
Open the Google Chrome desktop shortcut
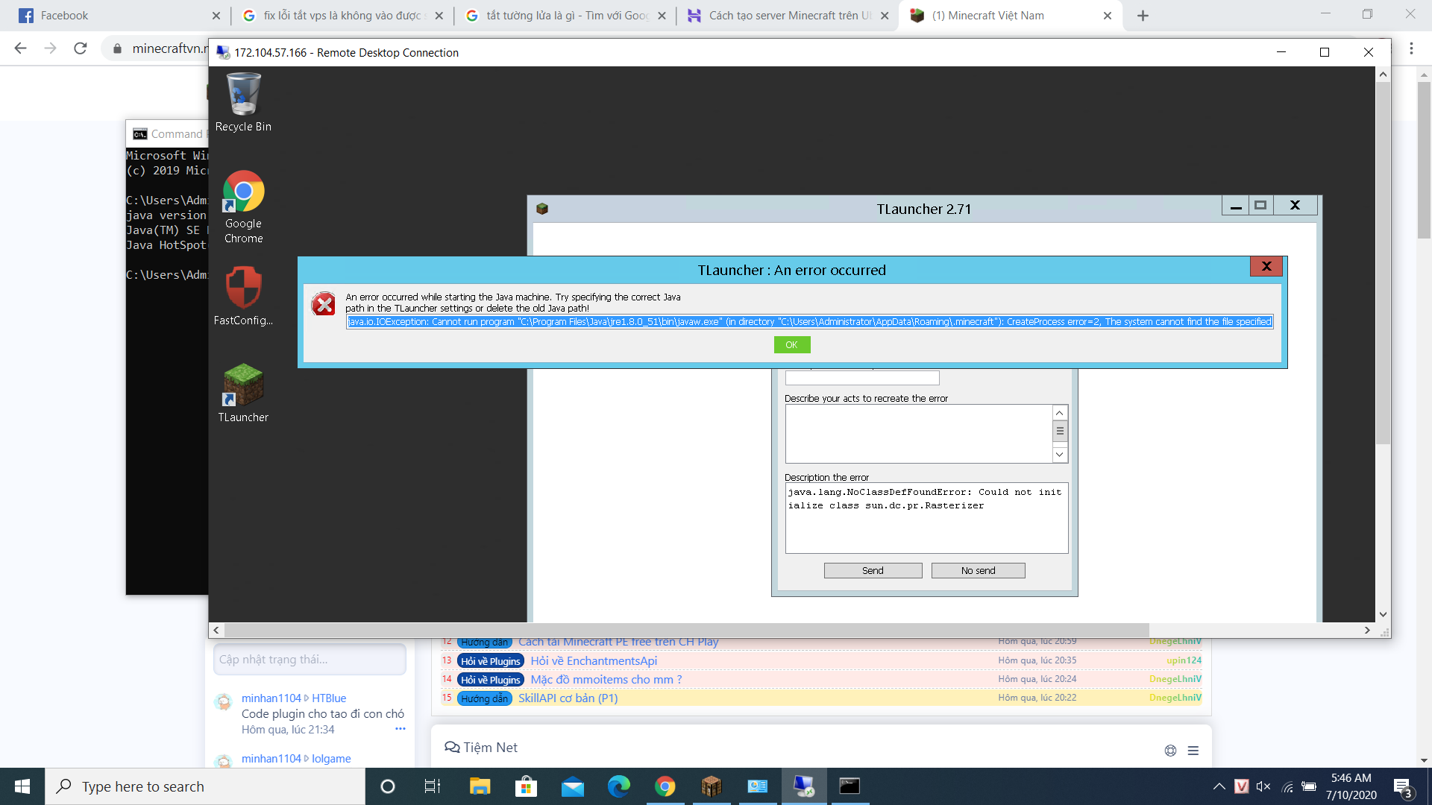click(x=243, y=192)
